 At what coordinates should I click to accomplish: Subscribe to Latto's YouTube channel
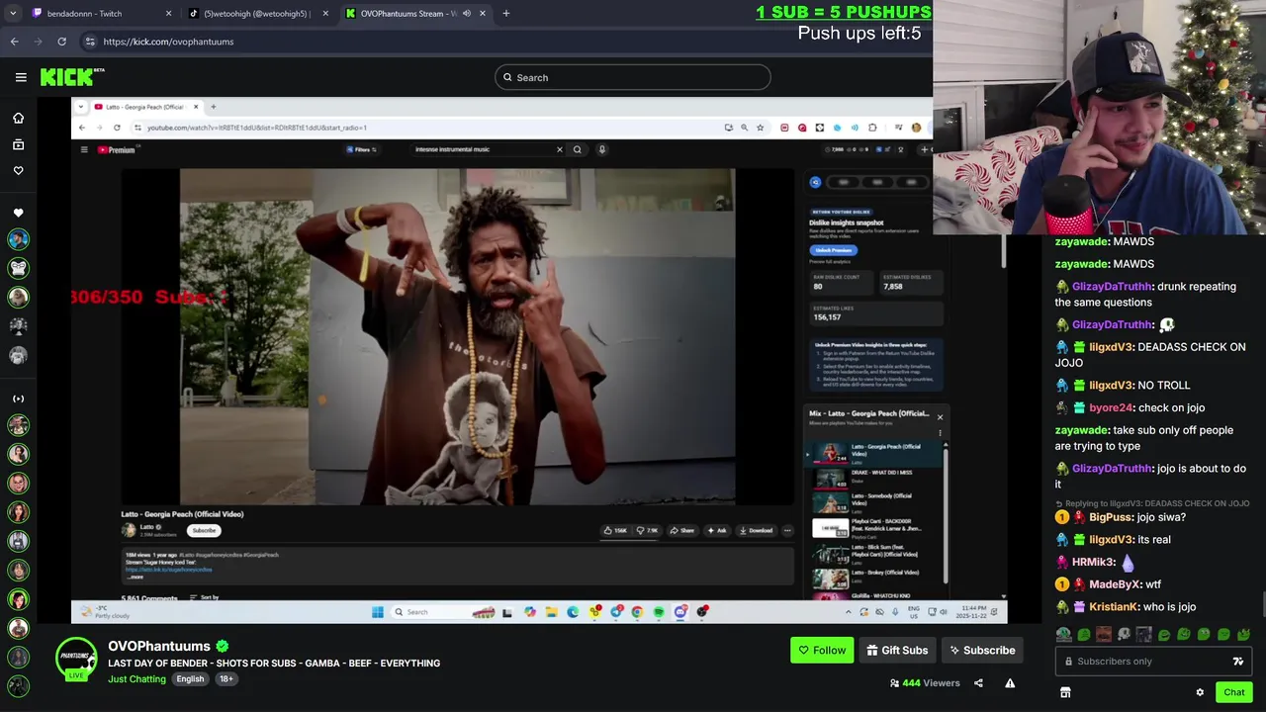point(204,530)
